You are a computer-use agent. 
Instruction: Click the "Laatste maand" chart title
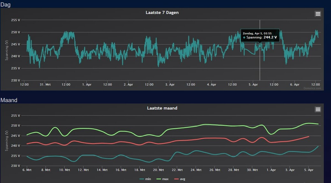click(x=162, y=108)
